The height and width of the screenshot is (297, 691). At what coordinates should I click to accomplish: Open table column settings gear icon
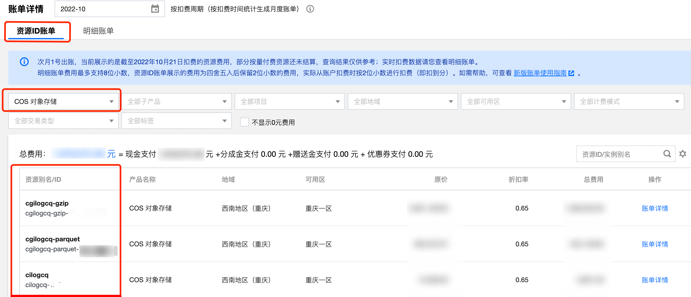click(x=683, y=154)
